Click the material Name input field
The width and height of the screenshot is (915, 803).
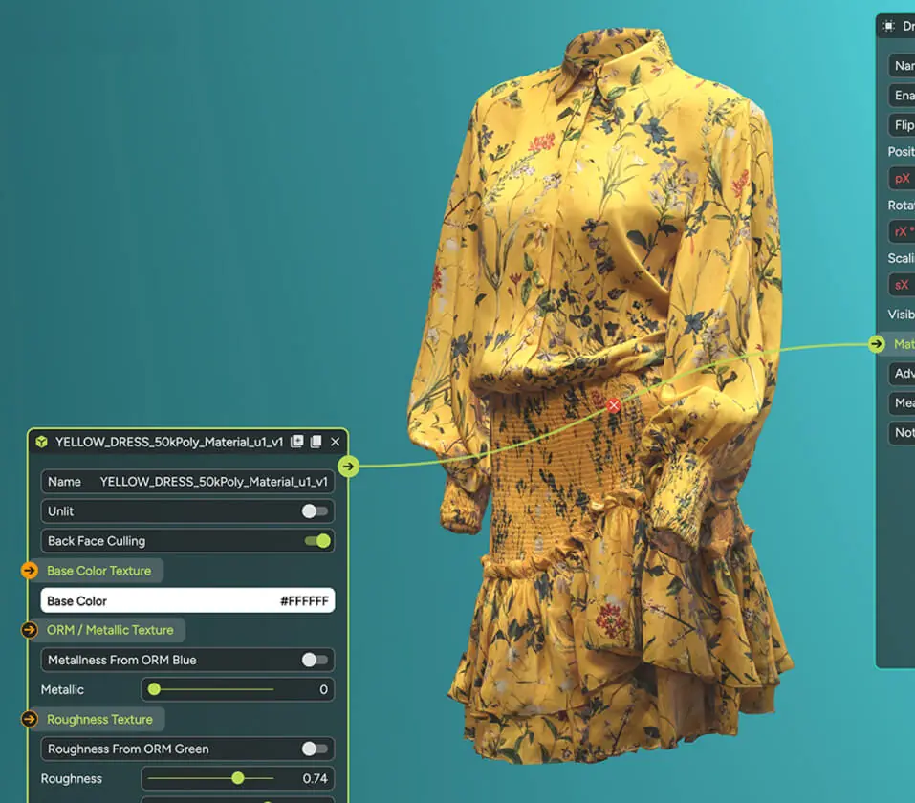(187, 482)
